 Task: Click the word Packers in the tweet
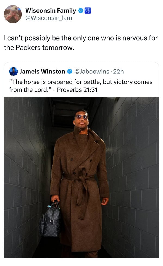coord(28,48)
